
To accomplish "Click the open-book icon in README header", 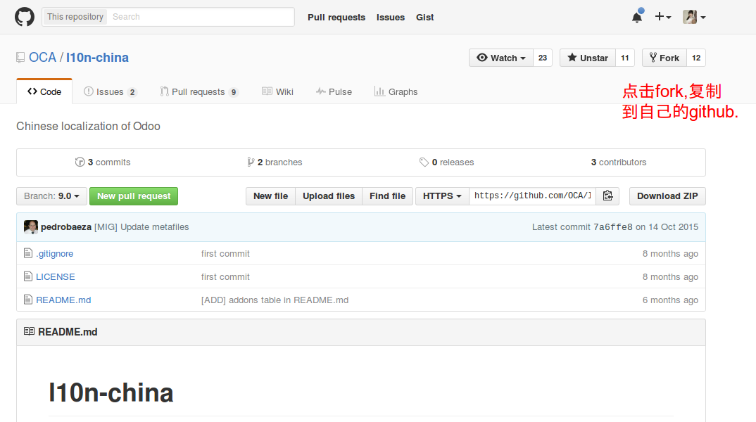I will point(29,331).
